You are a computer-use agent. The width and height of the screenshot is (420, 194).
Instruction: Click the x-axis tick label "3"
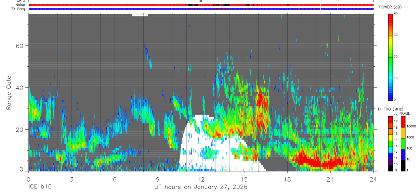(x=71, y=179)
